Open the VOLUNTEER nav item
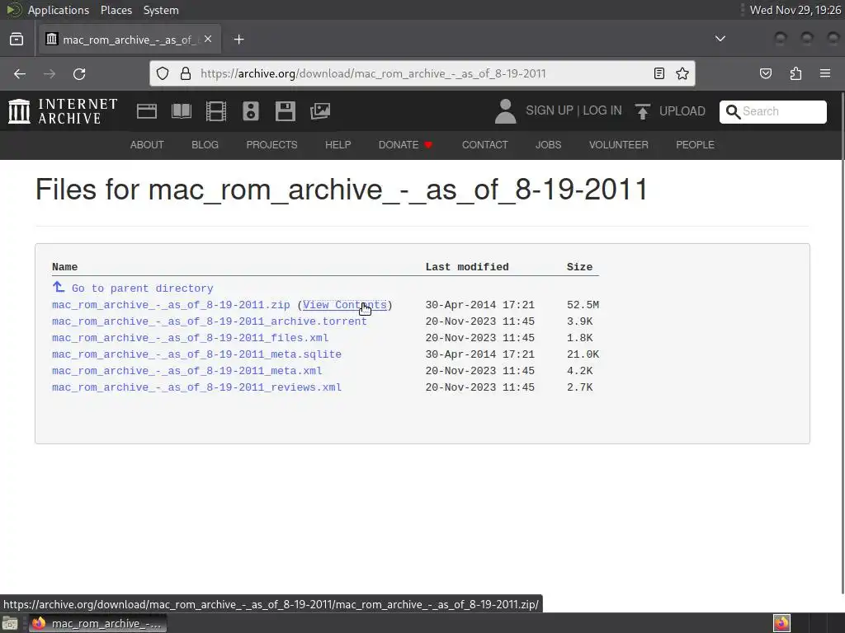The height and width of the screenshot is (633, 845). [618, 145]
